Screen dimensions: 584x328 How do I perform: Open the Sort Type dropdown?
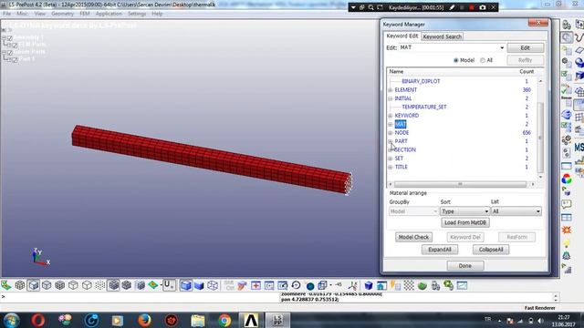pyautogui.click(x=464, y=211)
